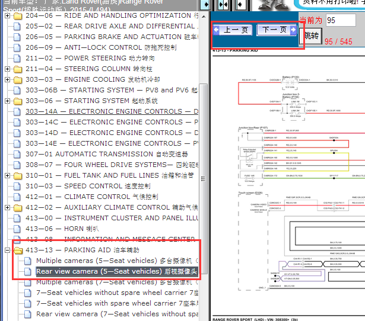Collapse the 413-13 Parking Aid node

pos(8,250)
